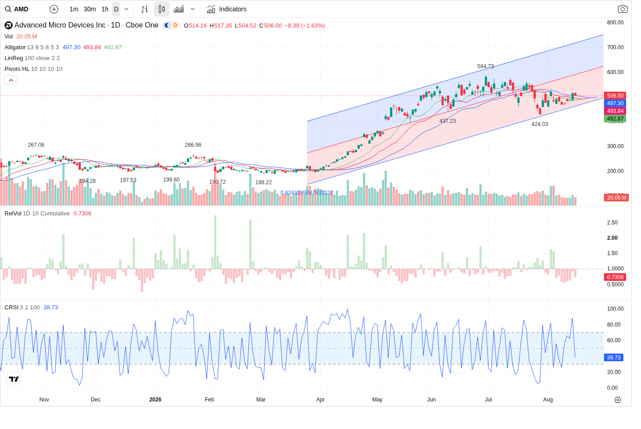641x429 pixels.
Task: Click the 0.7306 RelVol axis label
Action: tap(615, 277)
